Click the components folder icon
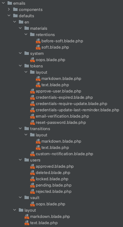 pos(15,9)
